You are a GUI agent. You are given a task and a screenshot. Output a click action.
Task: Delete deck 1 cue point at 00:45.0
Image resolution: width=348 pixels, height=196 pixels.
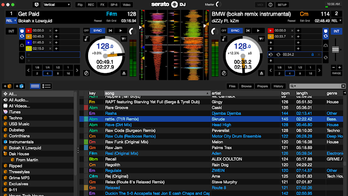(50, 36)
